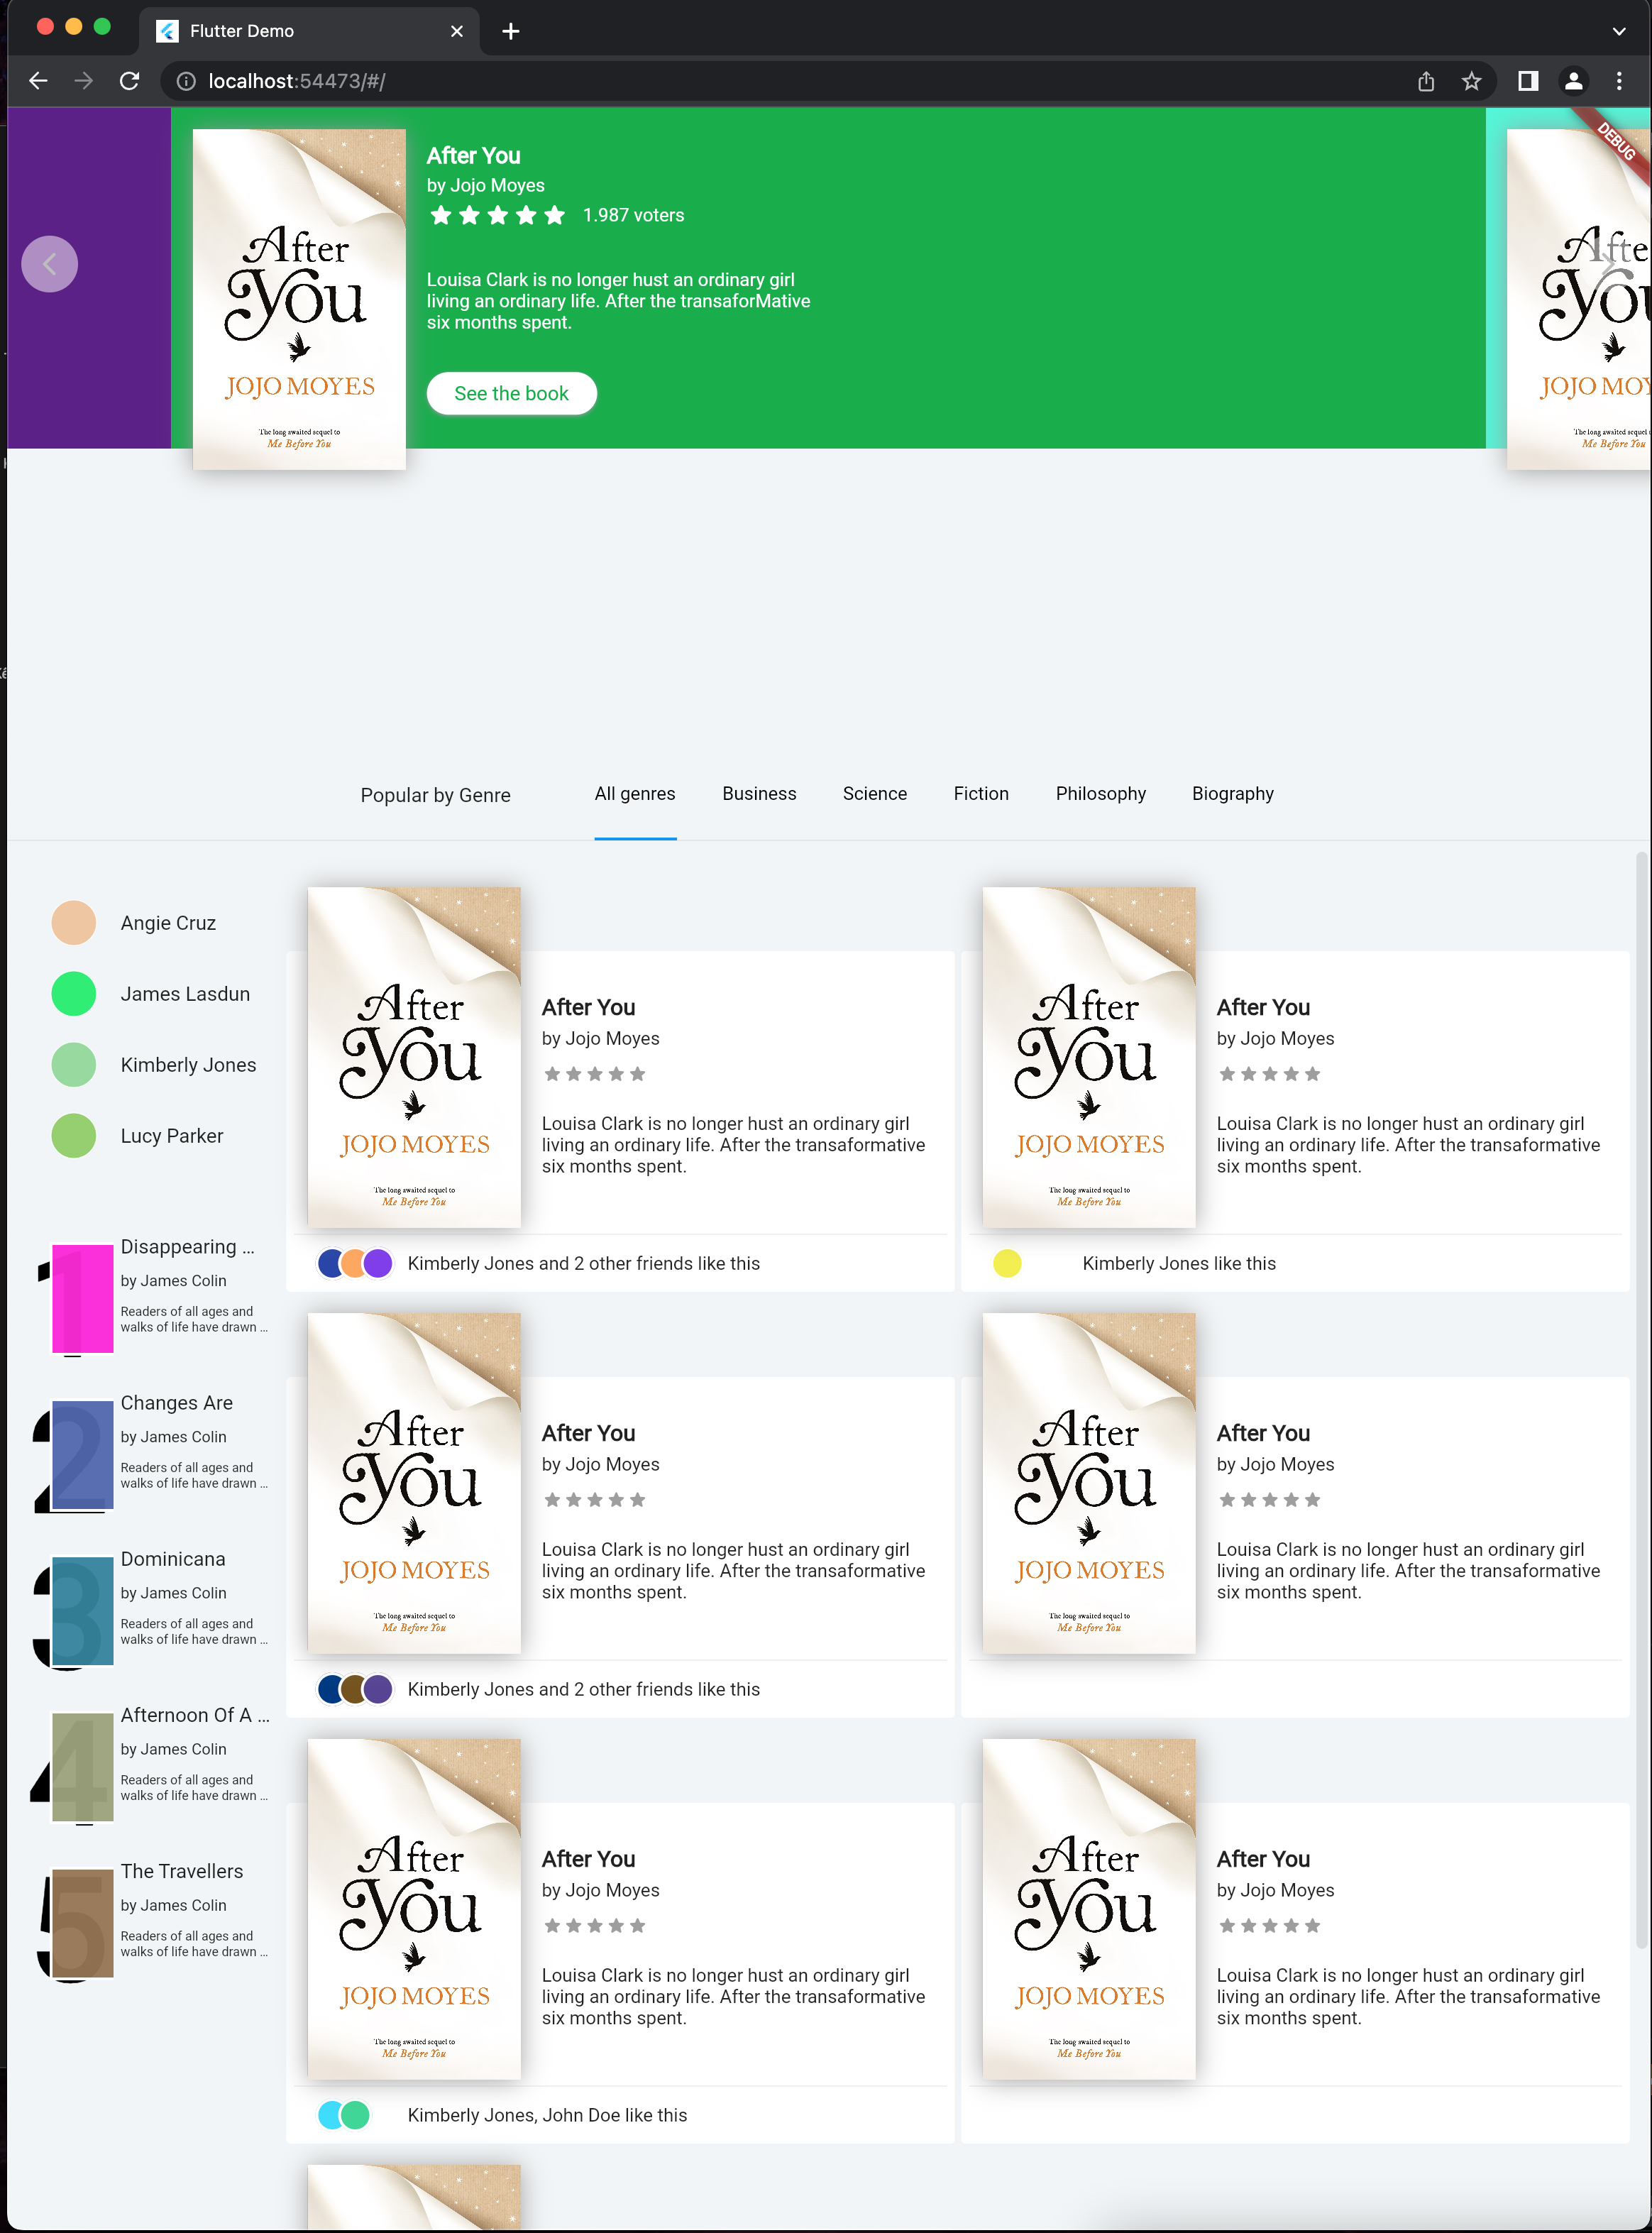Viewport: 1652px width, 2233px height.
Task: Expand the tab search chevron
Action: [1619, 31]
